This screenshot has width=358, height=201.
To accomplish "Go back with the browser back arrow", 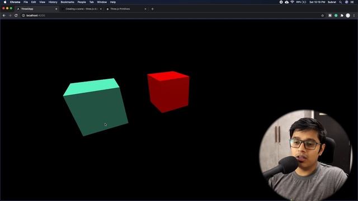I will pos(4,16).
